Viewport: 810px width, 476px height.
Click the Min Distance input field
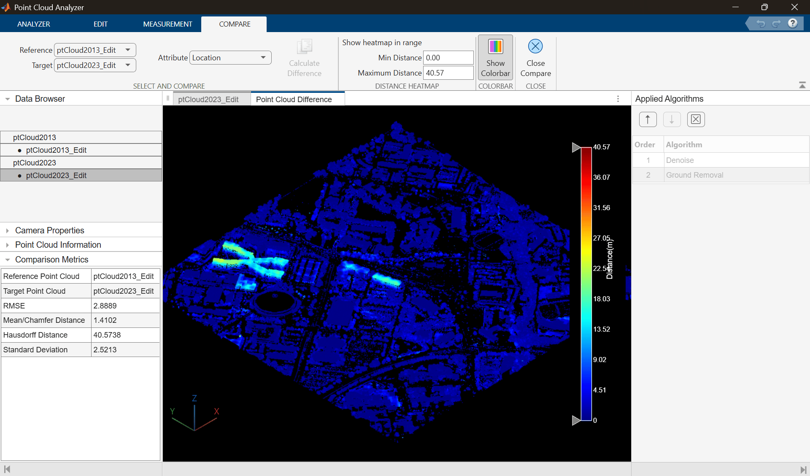[x=448, y=58]
